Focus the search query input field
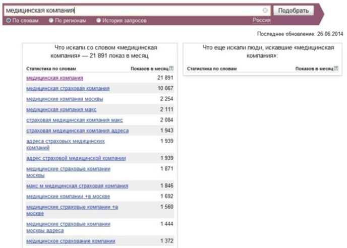This screenshot has width=347, height=248. [133, 11]
